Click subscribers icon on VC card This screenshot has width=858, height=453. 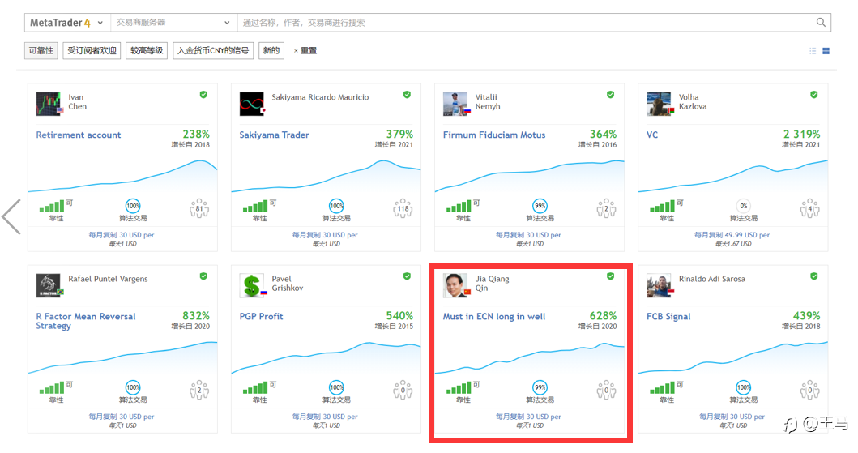coord(810,208)
